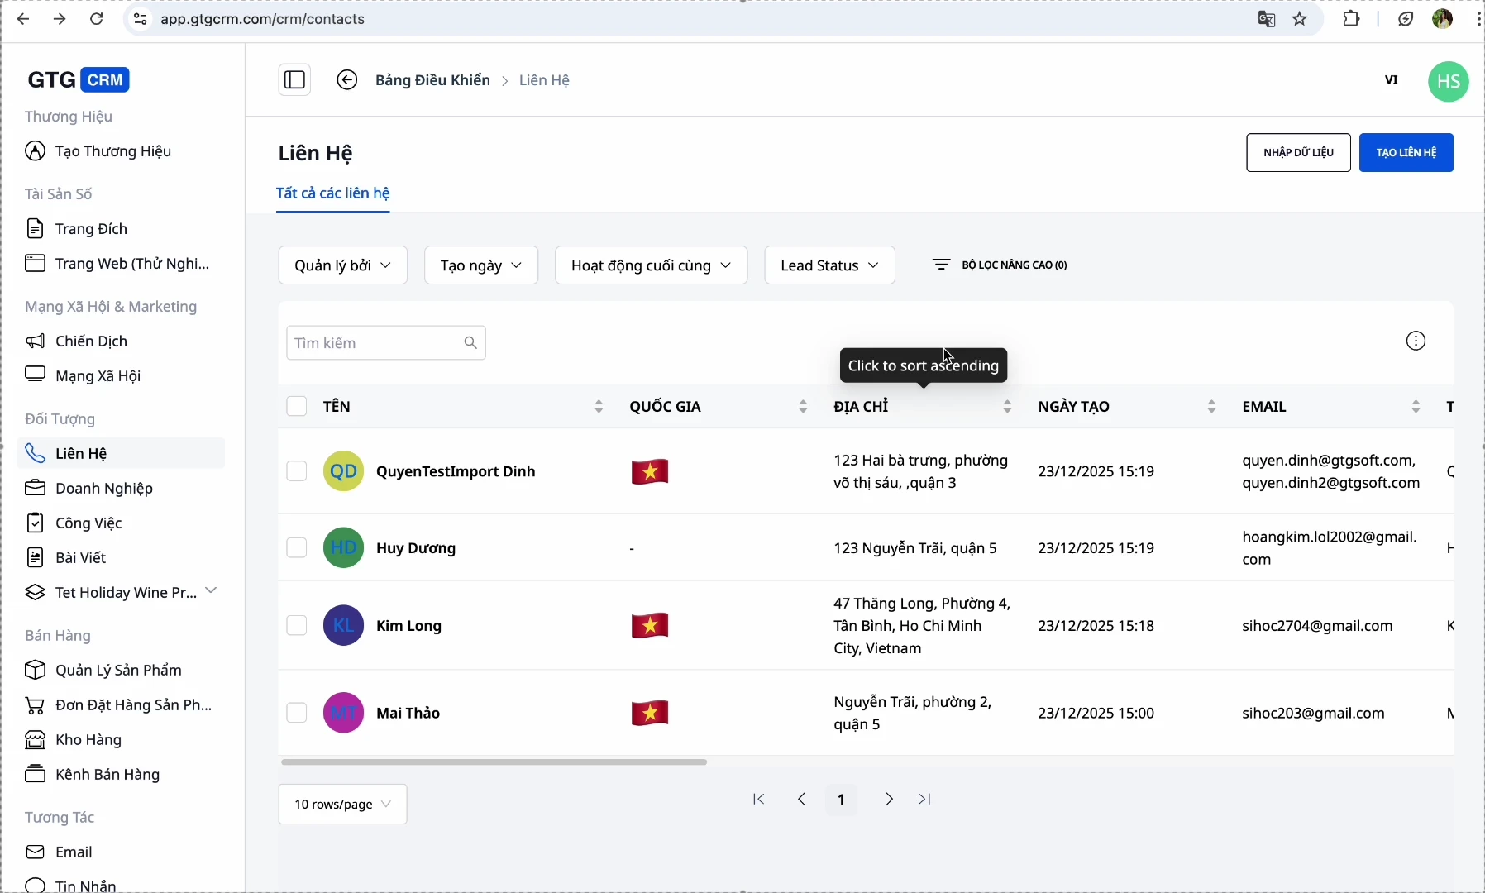Viewport: 1485px width, 893px height.
Task: Open the table options three-dot icon
Action: pos(1416,341)
